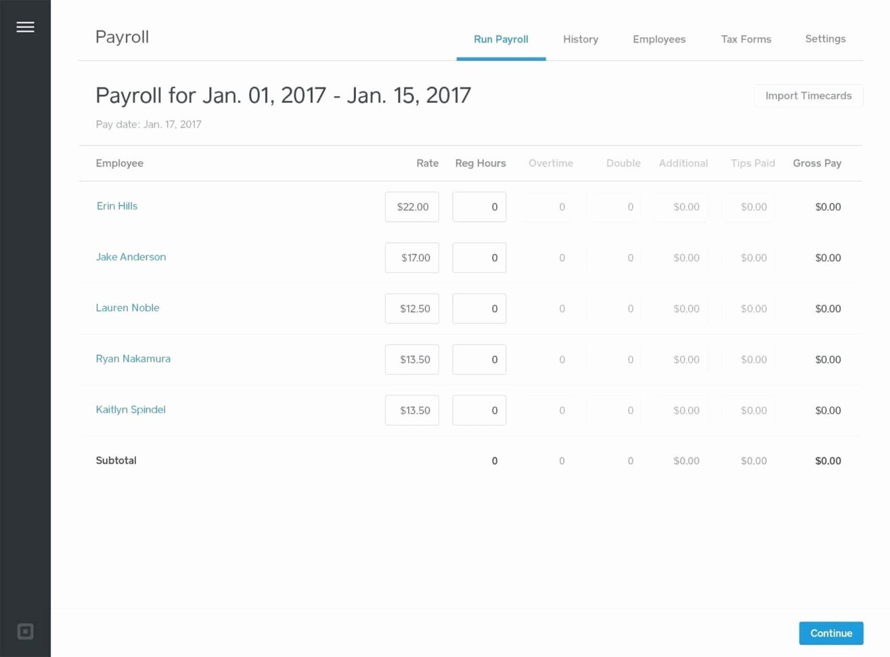Click the Rate column header
The width and height of the screenshot is (890, 657).
[x=427, y=163]
